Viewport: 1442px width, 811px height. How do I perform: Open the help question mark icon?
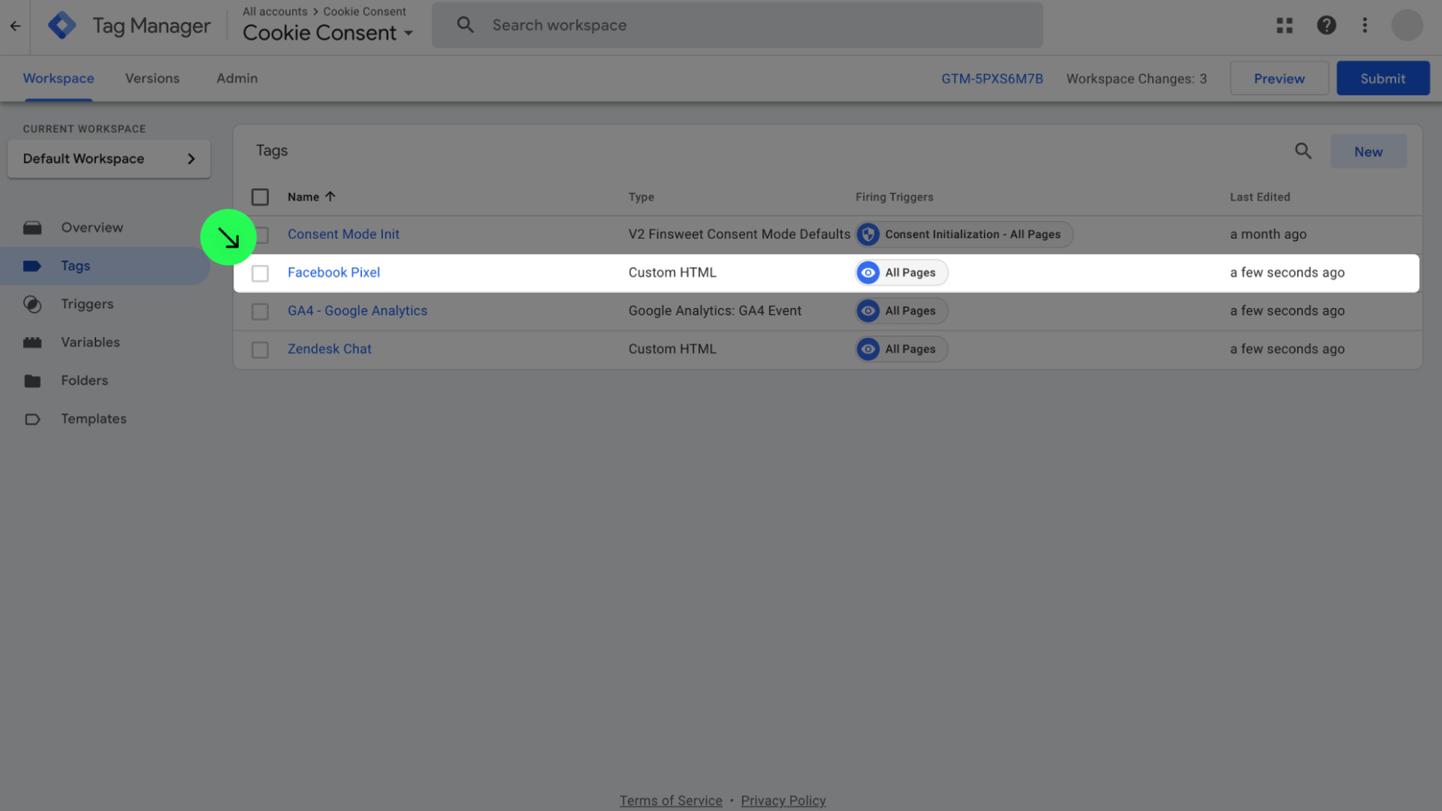pos(1326,26)
